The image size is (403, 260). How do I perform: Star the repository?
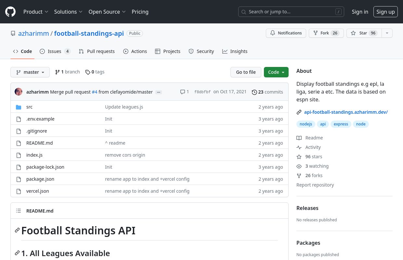364,33
